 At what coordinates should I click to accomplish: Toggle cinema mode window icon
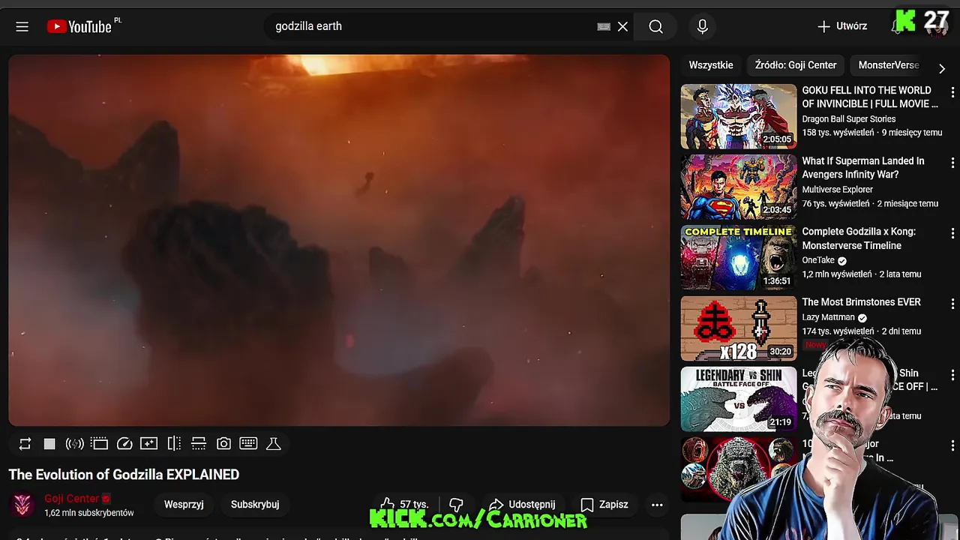point(100,444)
